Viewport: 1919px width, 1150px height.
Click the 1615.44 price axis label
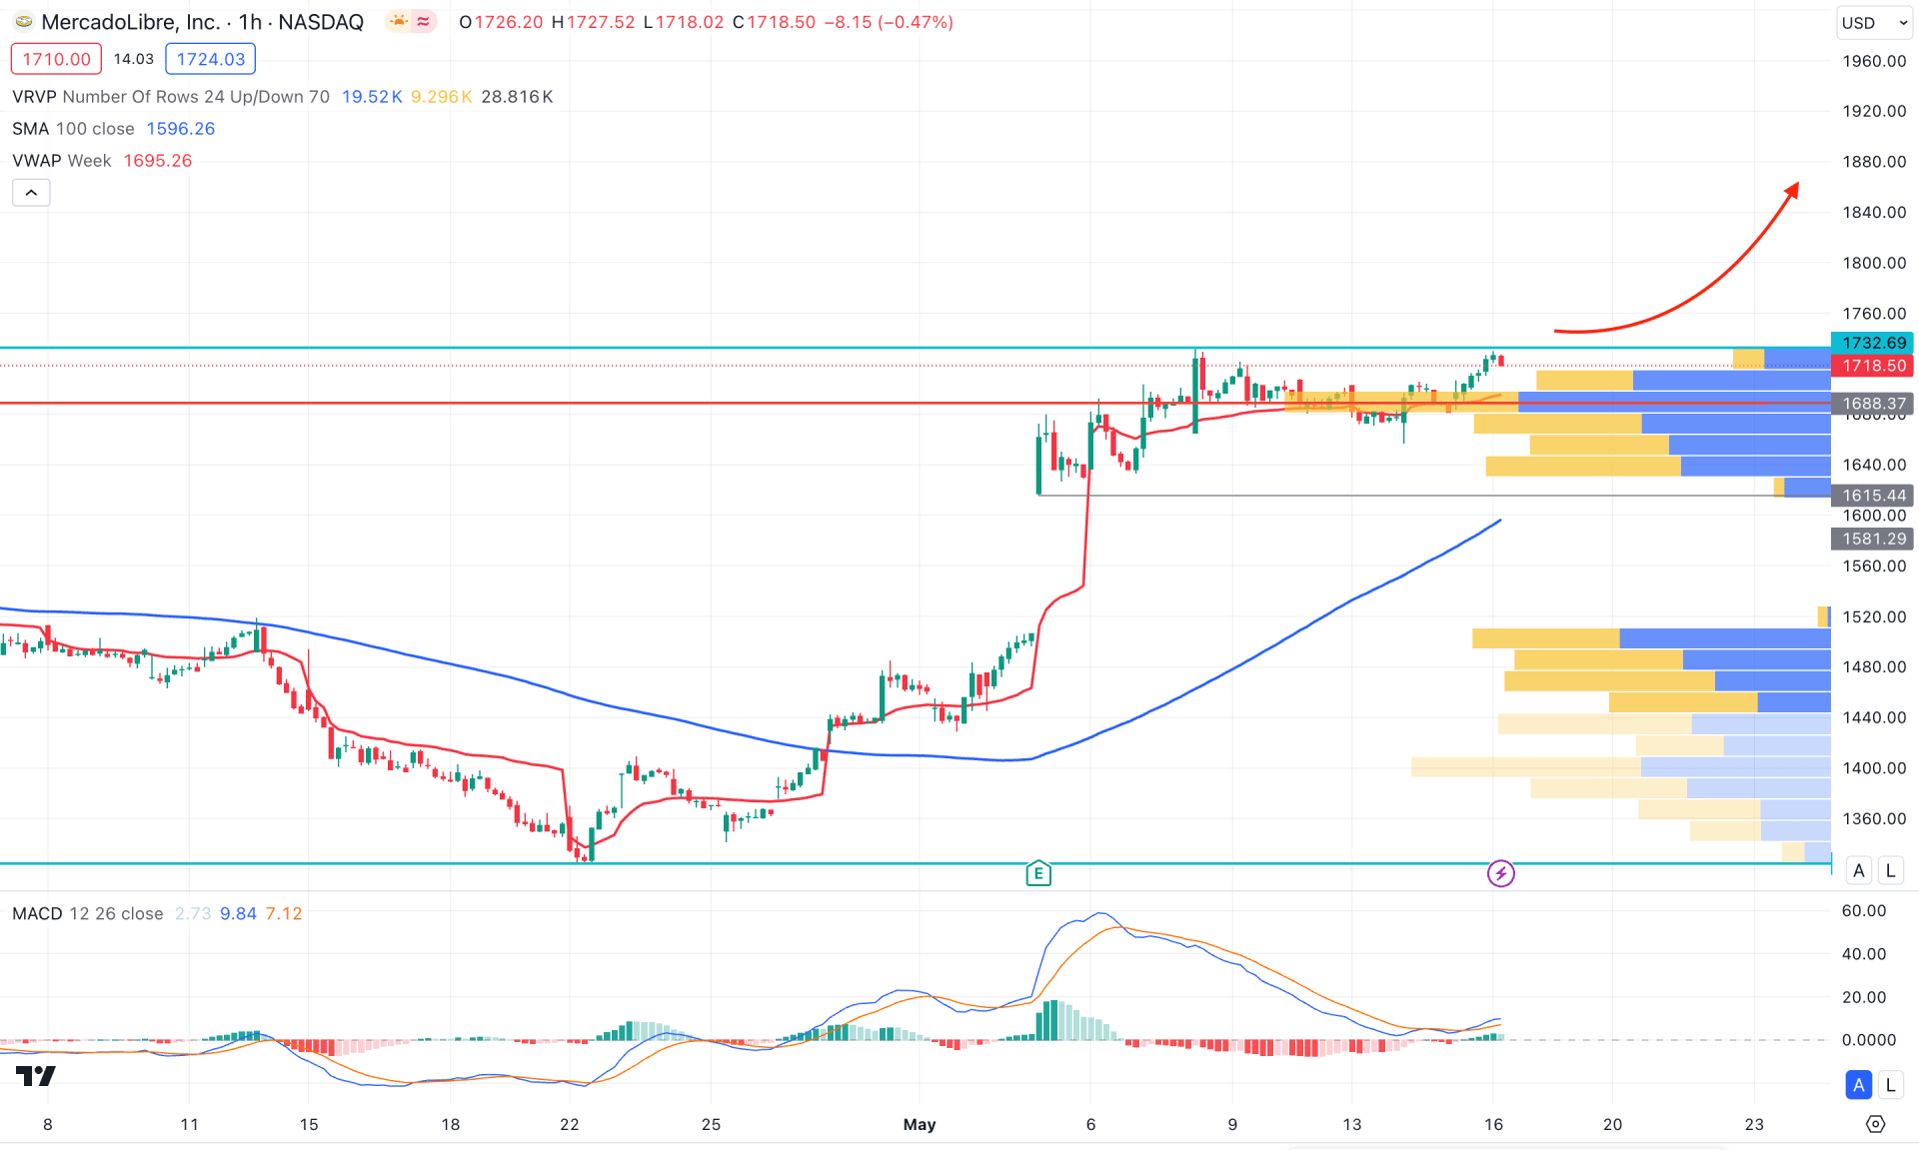[1872, 496]
